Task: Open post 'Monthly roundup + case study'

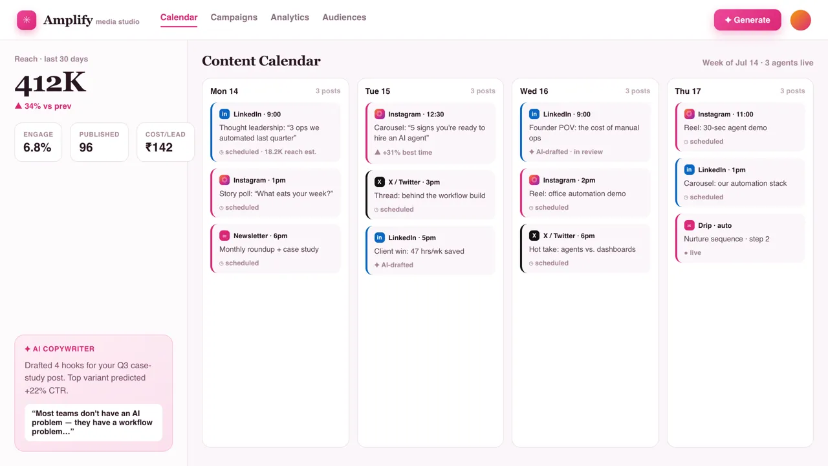Action: (276, 249)
